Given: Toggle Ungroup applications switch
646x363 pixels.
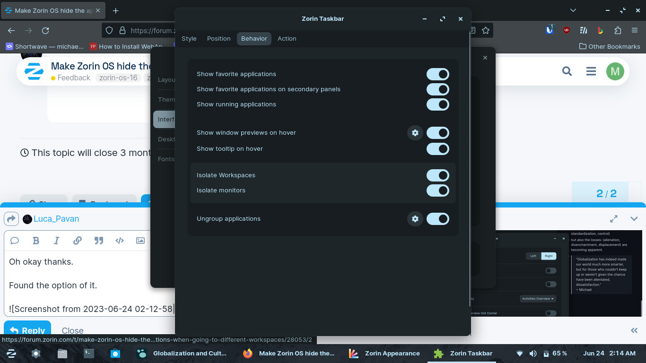Looking at the screenshot, I should coord(437,219).
